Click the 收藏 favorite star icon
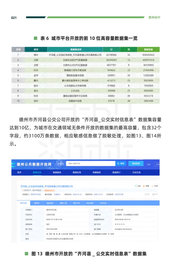The width and height of the screenshot is (171, 272). pos(144,186)
